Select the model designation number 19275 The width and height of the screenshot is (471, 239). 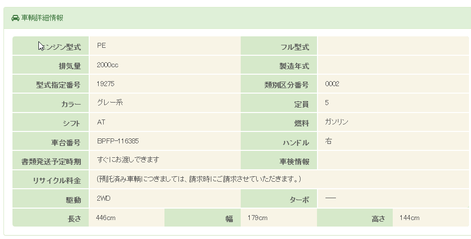pyautogui.click(x=106, y=84)
